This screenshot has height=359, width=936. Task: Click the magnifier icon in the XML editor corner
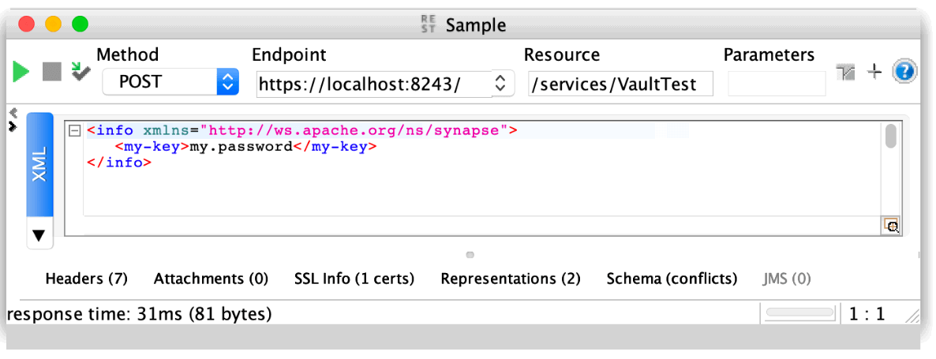pyautogui.click(x=892, y=226)
